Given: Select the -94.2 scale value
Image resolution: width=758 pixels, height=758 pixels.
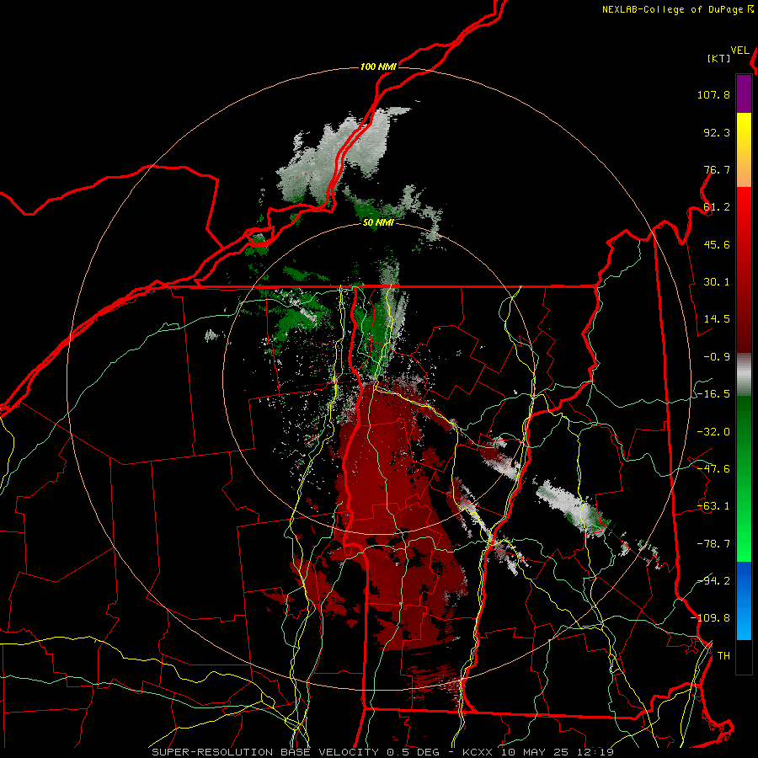Looking at the screenshot, I should click(x=713, y=581).
